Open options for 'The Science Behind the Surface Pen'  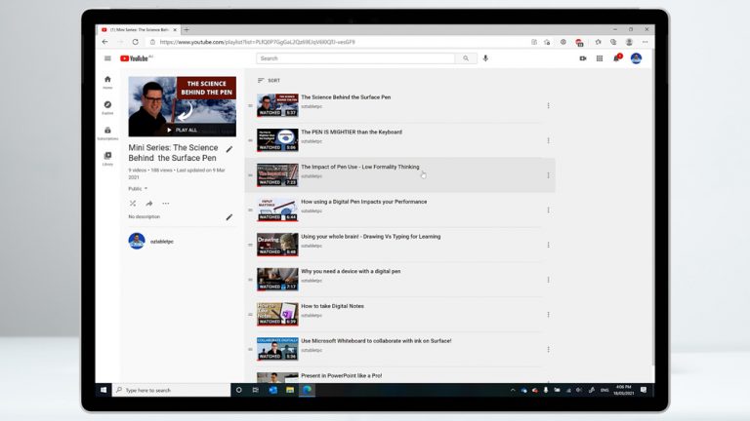[x=548, y=105]
